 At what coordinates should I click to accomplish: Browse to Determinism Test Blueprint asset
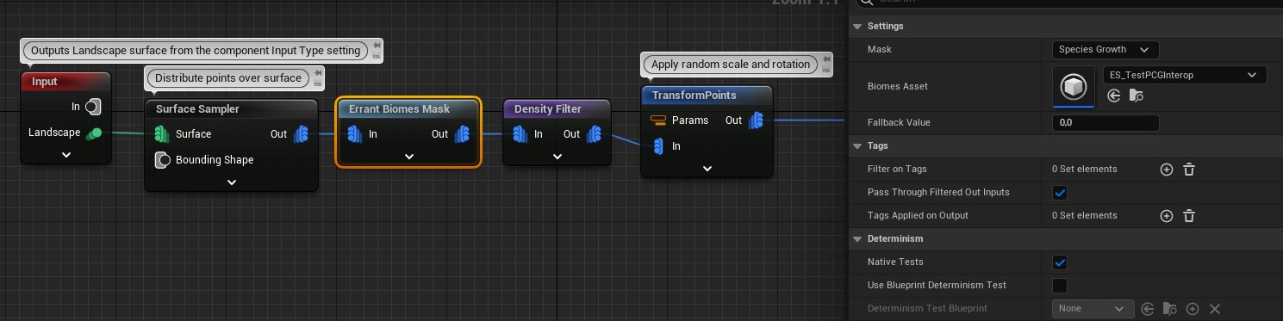(1169, 309)
